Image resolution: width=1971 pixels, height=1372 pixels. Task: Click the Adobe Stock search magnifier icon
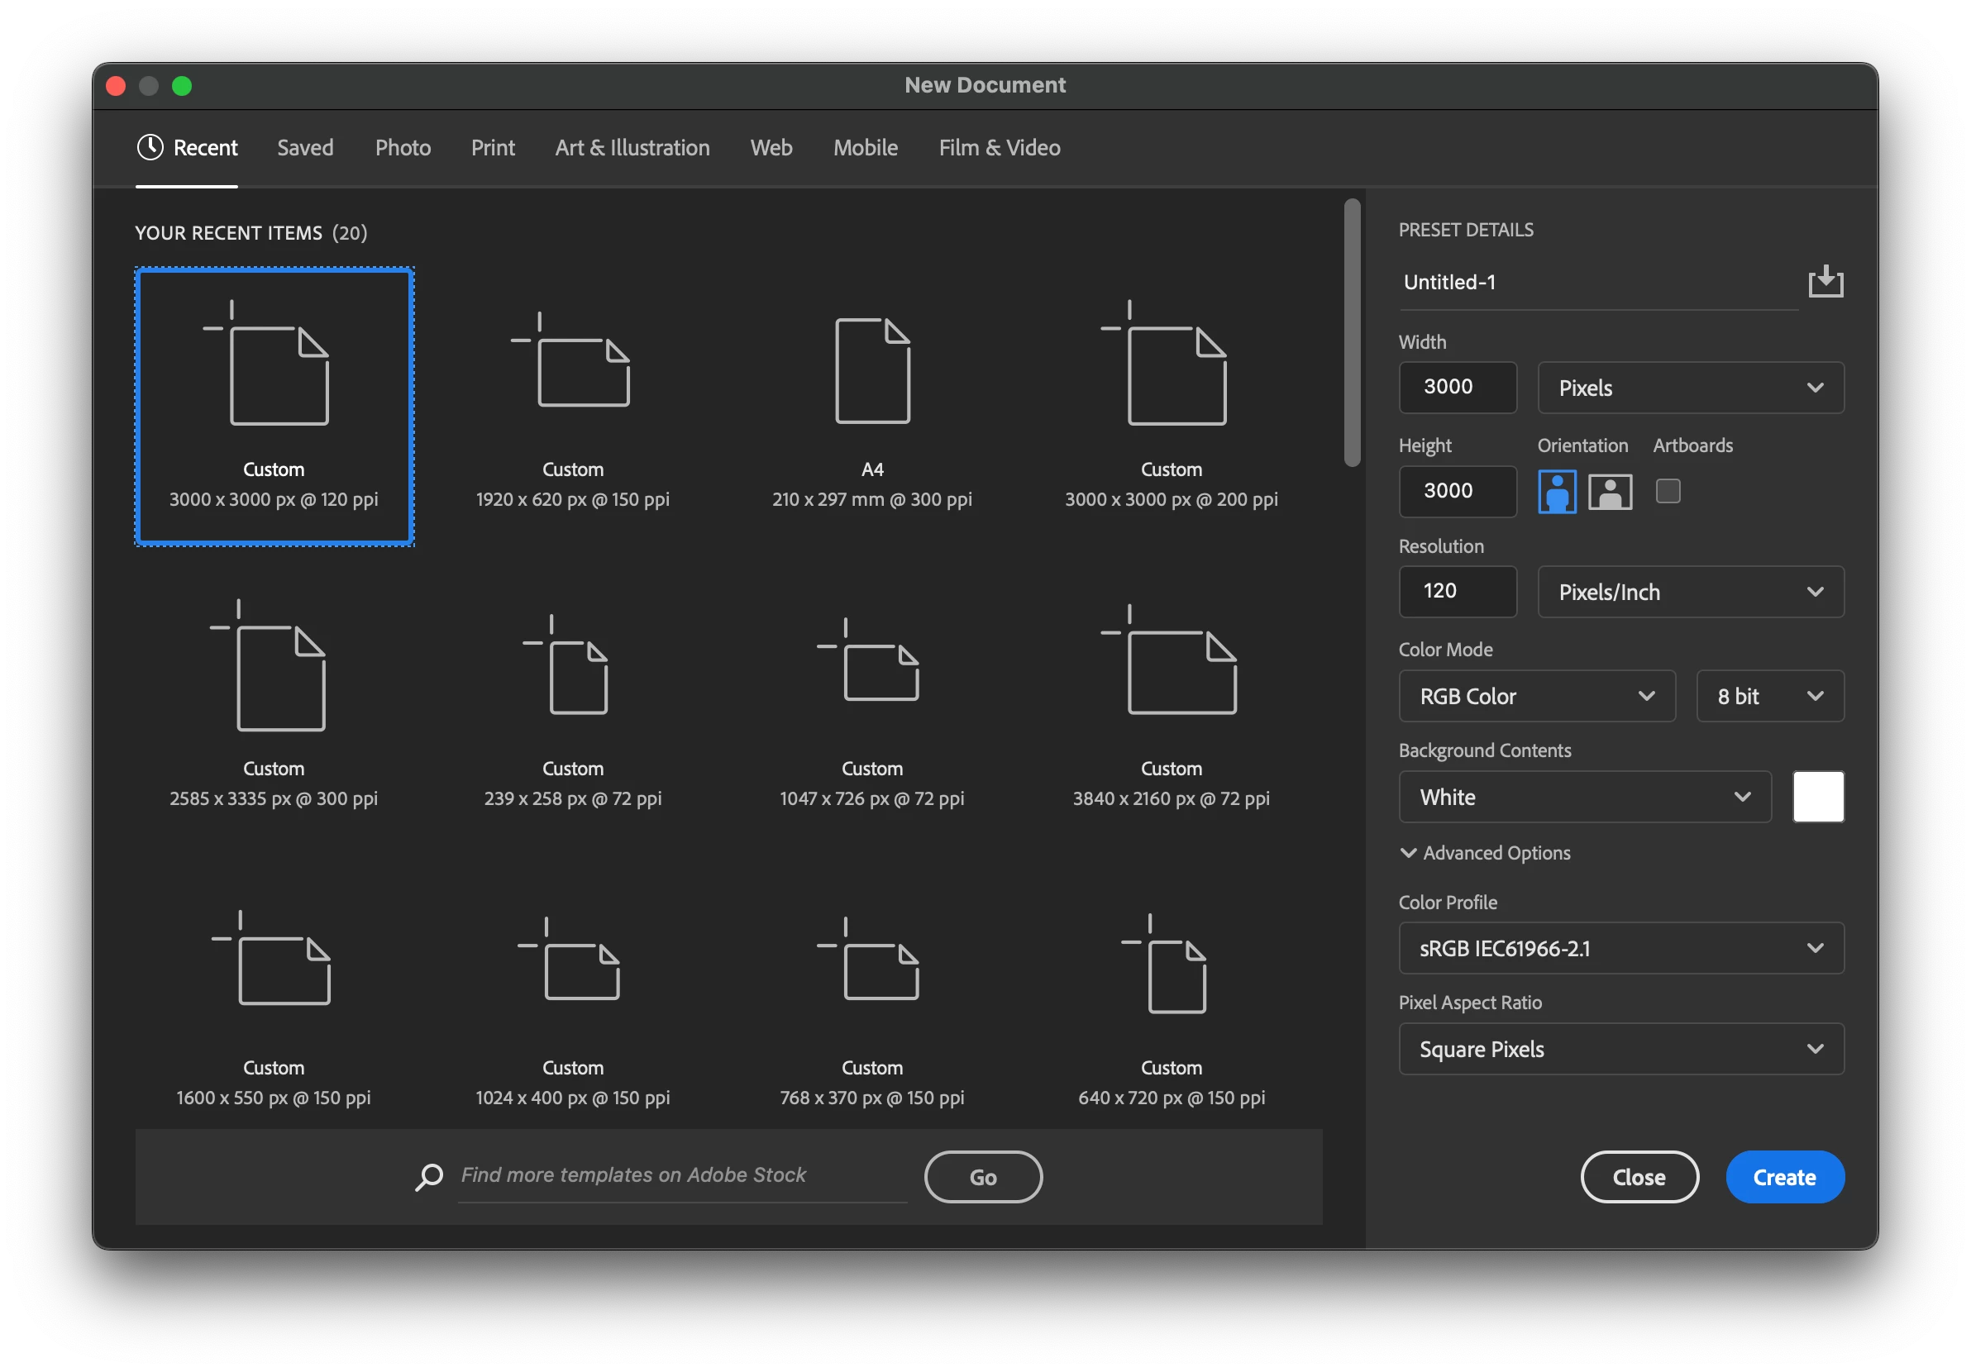coord(429,1176)
